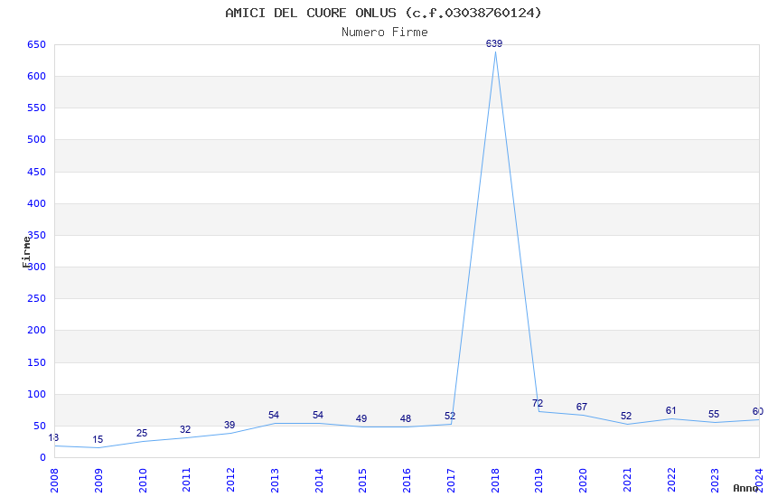Click the 25 data label for 2010
The image size is (768, 497).
(142, 433)
